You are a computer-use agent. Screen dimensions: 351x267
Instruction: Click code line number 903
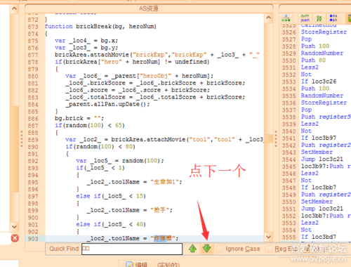(33, 239)
